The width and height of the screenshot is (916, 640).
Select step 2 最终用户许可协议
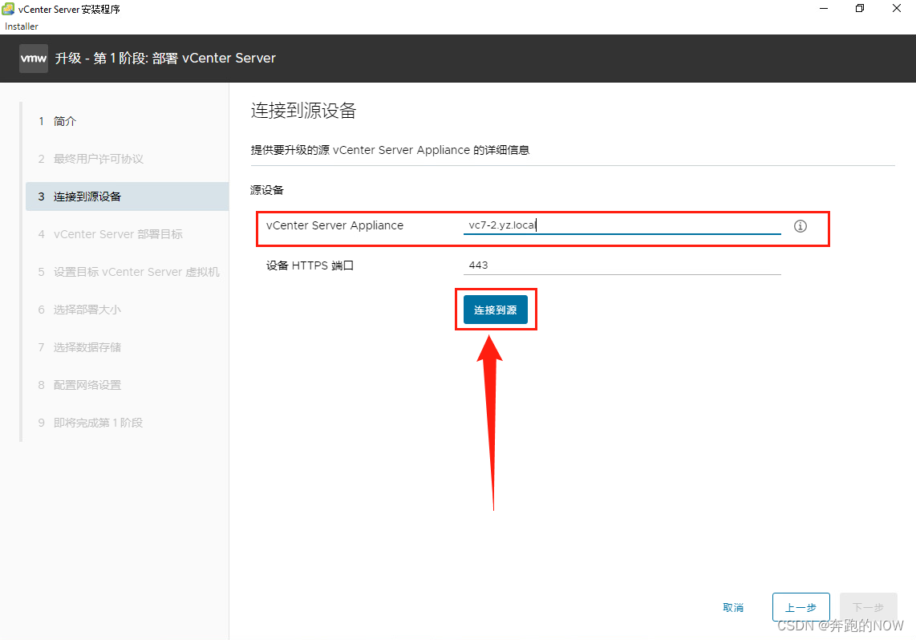[128, 159]
